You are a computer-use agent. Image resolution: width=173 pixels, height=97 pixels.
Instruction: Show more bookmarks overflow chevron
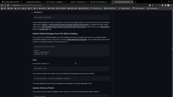171,8
